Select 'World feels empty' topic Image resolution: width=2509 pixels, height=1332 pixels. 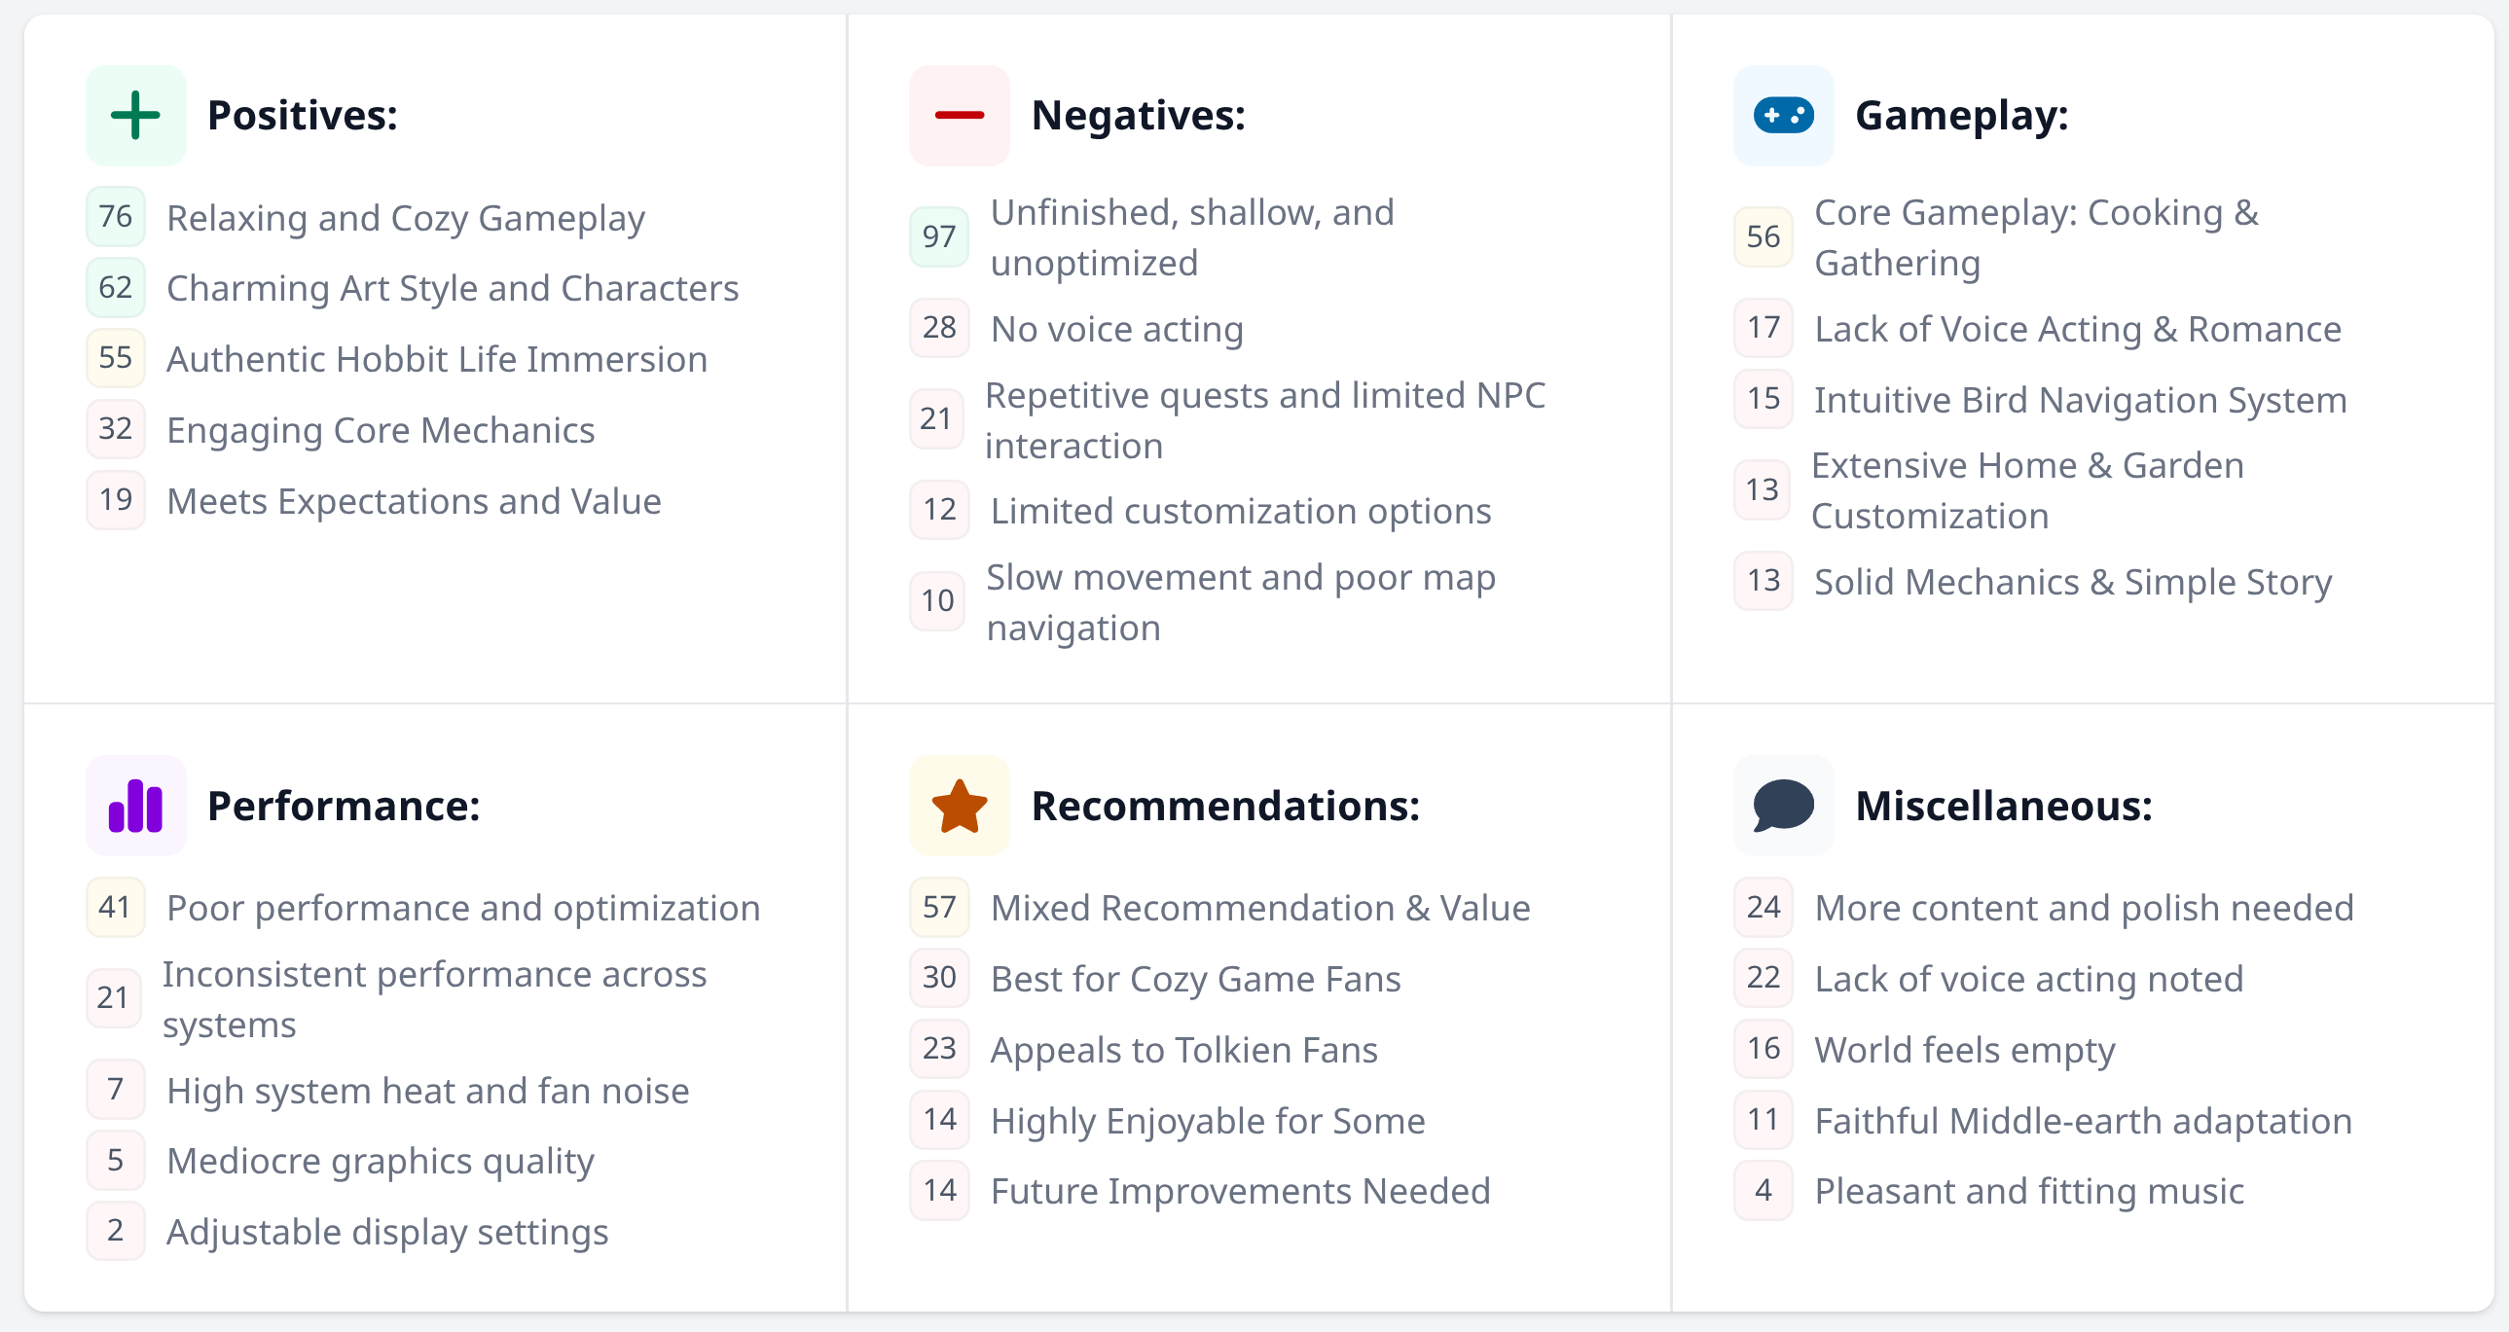coord(1964,1050)
